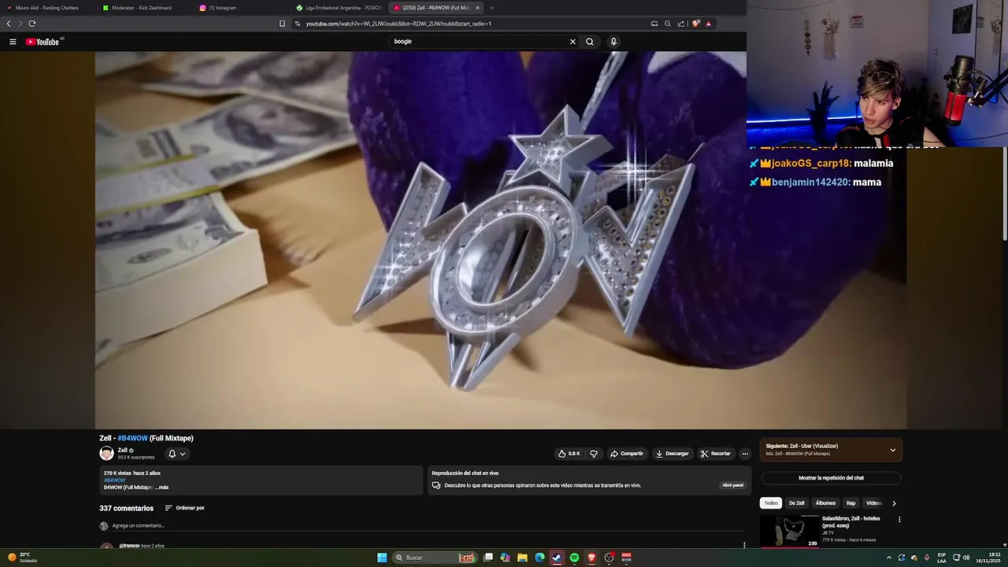
Task: Open the notification bell subscription dropdown
Action: (177, 454)
